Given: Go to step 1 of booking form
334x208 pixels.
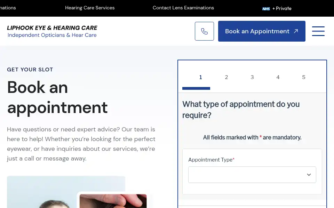Looking at the screenshot, I should pos(200,77).
